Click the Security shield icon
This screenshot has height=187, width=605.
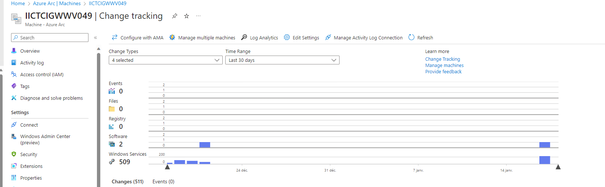click(14, 154)
